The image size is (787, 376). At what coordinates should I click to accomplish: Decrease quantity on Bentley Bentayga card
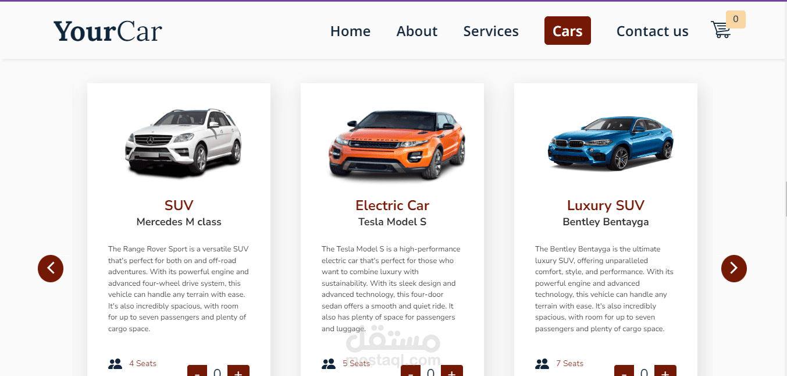pyautogui.click(x=625, y=371)
